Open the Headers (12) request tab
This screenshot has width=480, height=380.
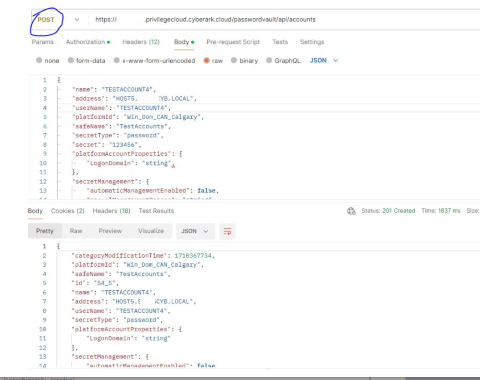[141, 42]
